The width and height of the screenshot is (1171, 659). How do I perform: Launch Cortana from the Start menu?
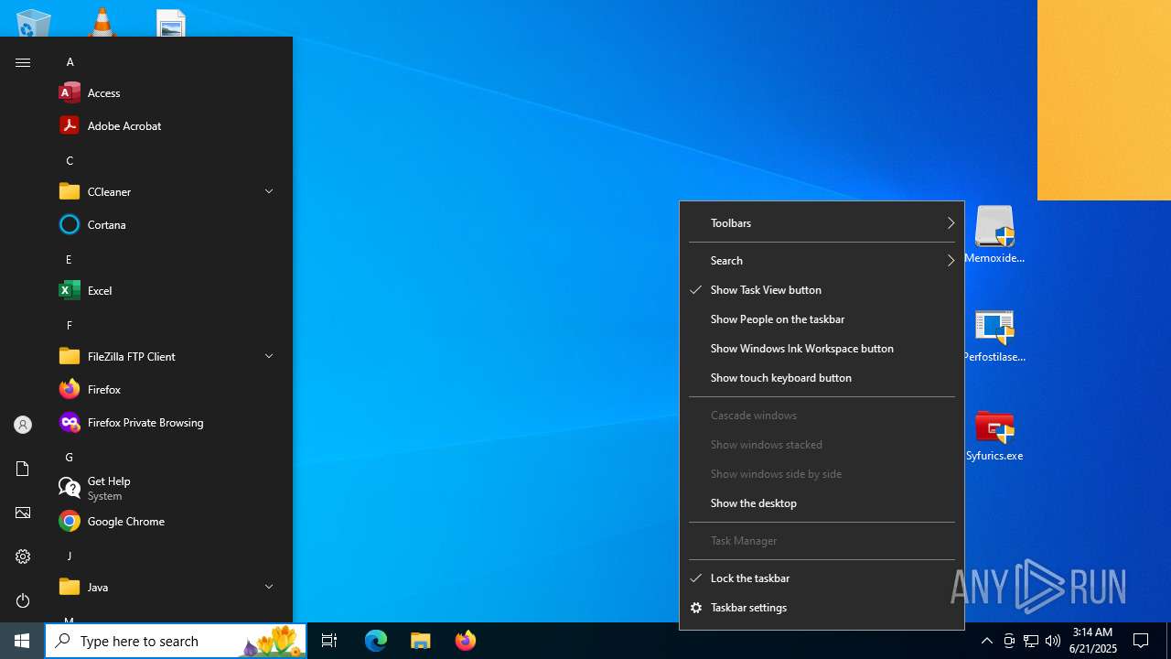click(168, 224)
